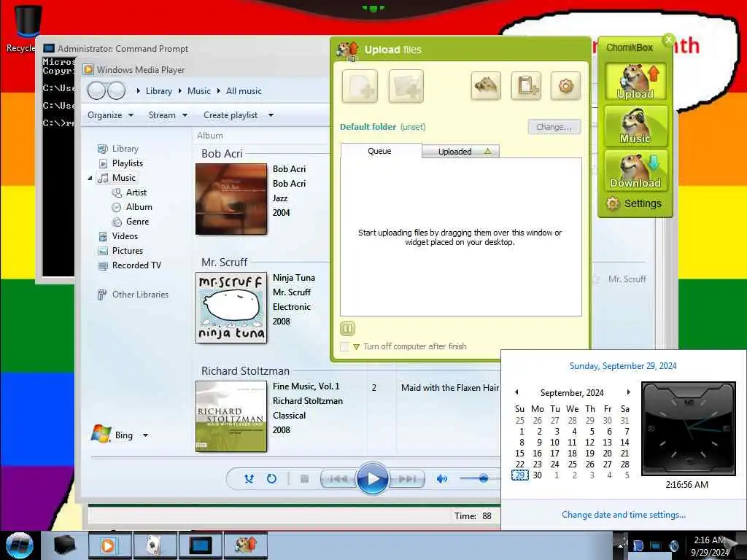The image size is (747, 560).
Task: Click the add folder icon in Upload files
Action: click(406, 86)
